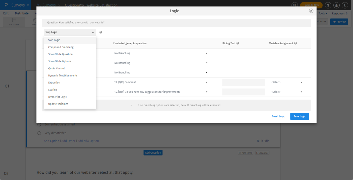Expand the first No Branching dropdown
The width and height of the screenshot is (353, 180).
click(x=161, y=53)
